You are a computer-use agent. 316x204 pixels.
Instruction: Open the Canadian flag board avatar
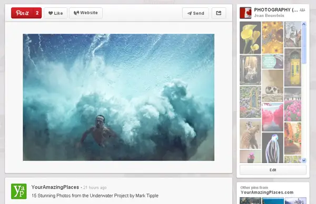tap(245, 13)
